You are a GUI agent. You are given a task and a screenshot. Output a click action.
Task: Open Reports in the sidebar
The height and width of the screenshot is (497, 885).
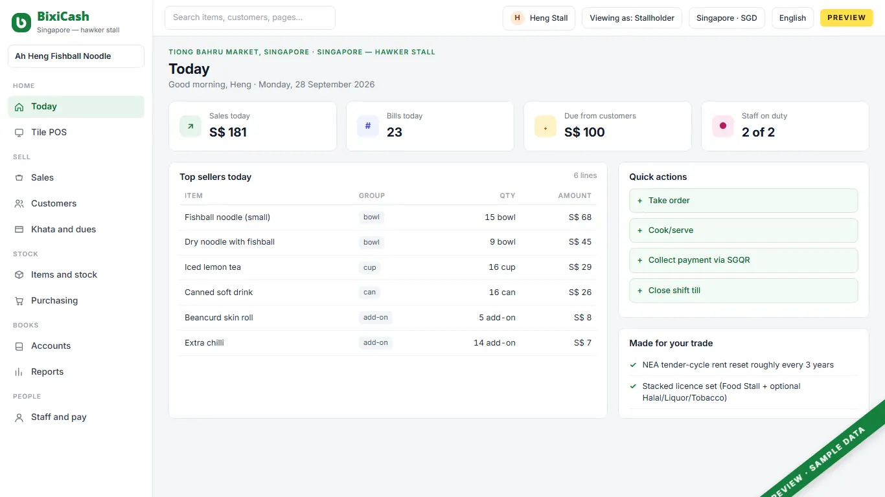tap(76, 372)
